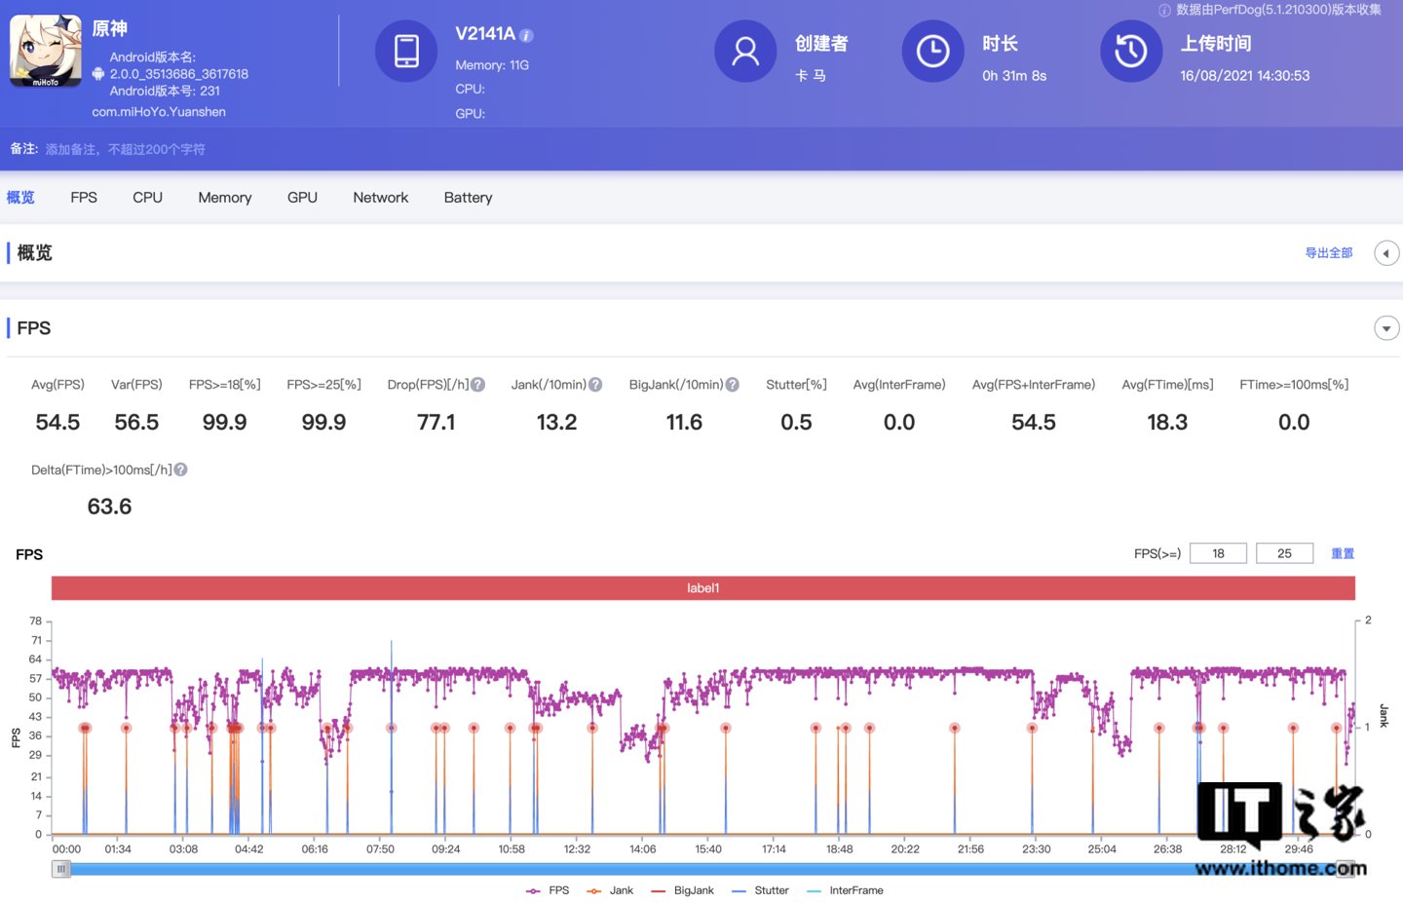
Task: Click the phone device icon
Action: tap(406, 52)
